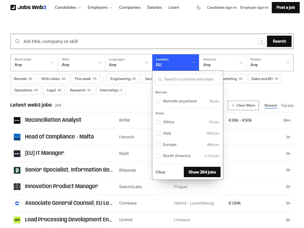Open the Learn nav link
The width and height of the screenshot is (304, 228).
174,7
